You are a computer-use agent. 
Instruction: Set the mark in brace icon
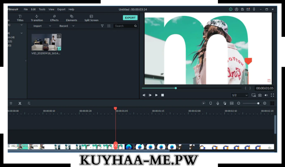pyautogui.click(x=245, y=88)
